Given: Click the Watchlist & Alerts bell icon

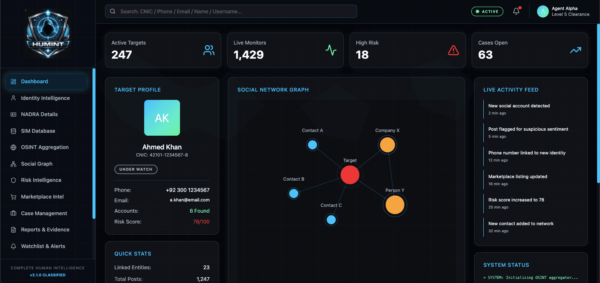Looking at the screenshot, I should [x=13, y=246].
